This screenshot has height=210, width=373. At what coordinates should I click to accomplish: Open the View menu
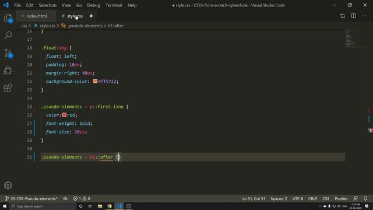pyautogui.click(x=66, y=5)
